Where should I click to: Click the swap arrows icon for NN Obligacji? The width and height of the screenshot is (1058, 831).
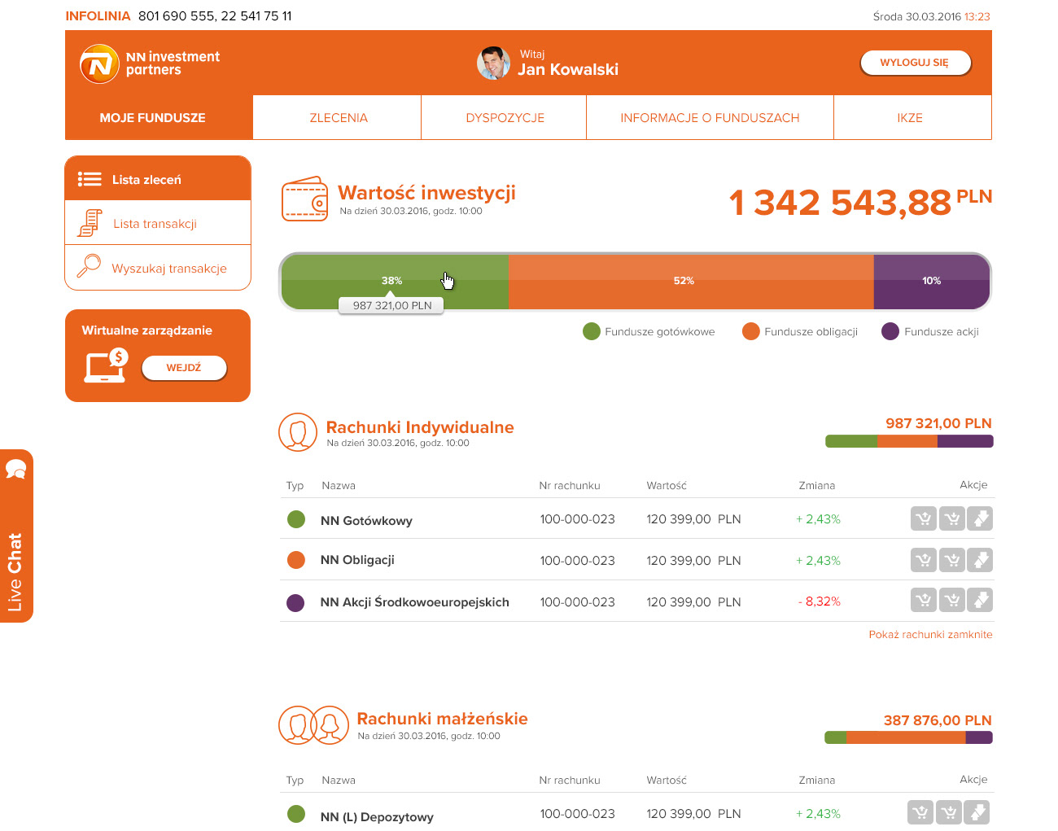(x=980, y=560)
